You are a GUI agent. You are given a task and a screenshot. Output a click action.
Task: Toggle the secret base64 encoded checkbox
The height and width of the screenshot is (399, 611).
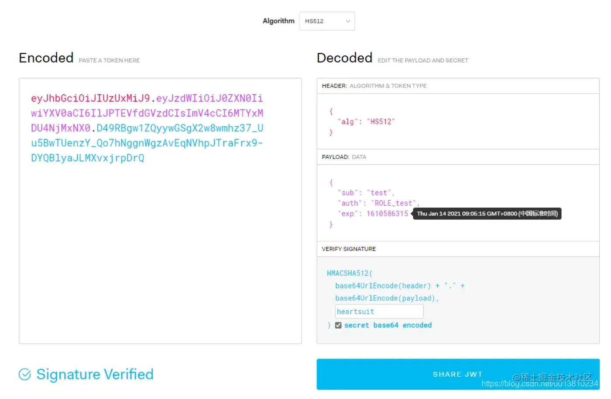(x=338, y=325)
